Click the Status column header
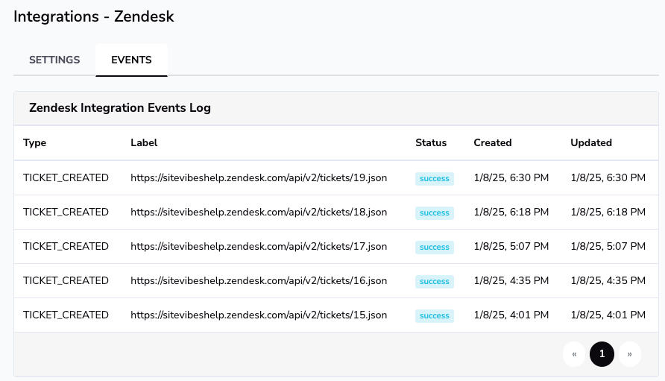 [x=431, y=143]
